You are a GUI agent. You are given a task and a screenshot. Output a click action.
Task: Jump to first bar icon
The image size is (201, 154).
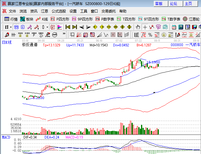(x=68, y=27)
